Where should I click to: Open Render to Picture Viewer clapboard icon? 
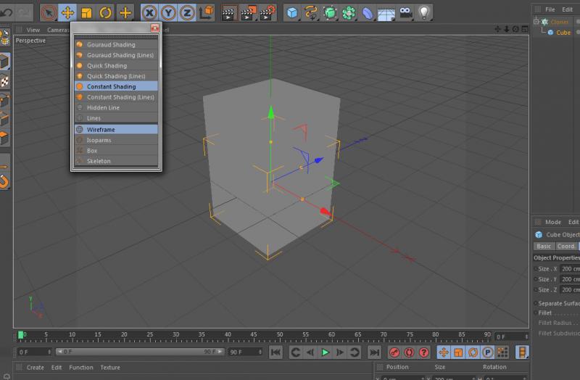tap(248, 12)
